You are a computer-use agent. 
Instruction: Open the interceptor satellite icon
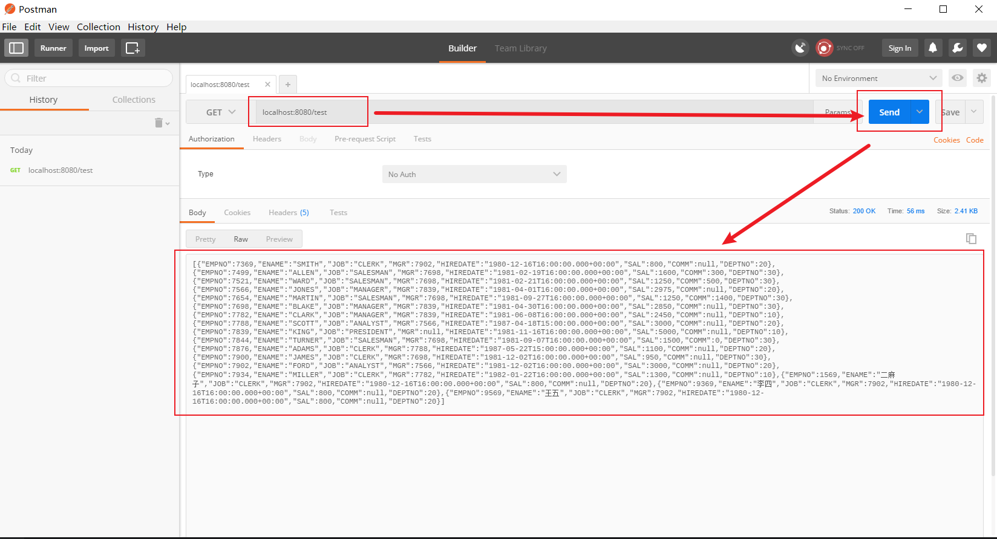tap(800, 48)
